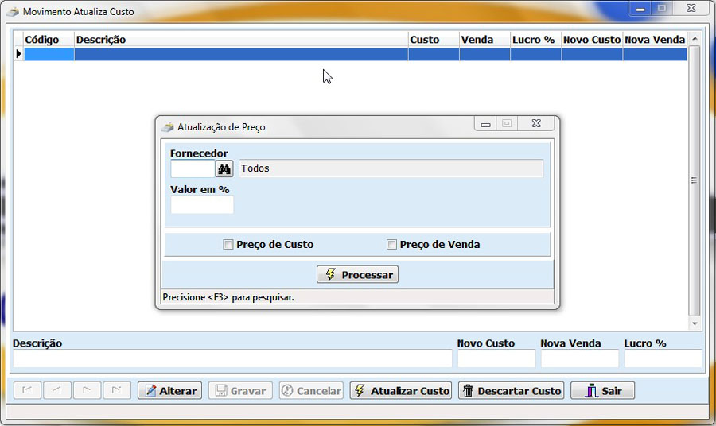
Task: Click the Lucro % column header
Action: point(535,40)
